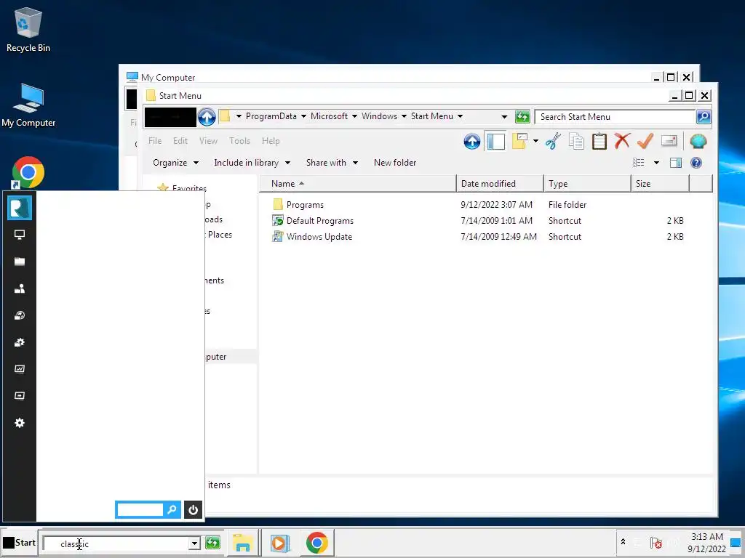Screen dimensions: 745x558
Task: Open the dropdown next to folder options icon
Action: point(535,141)
